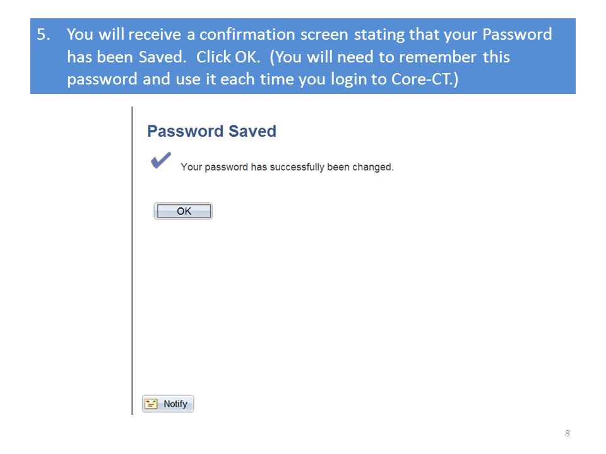
Task: Click the word "confirmation" in the banner
Action: pos(247,34)
